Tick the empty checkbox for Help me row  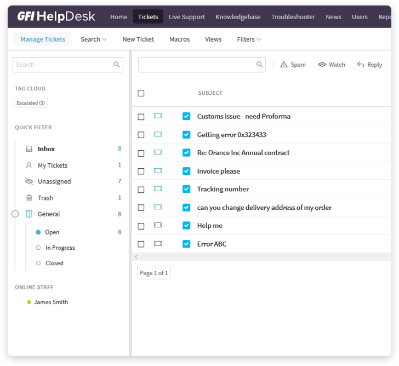point(141,226)
